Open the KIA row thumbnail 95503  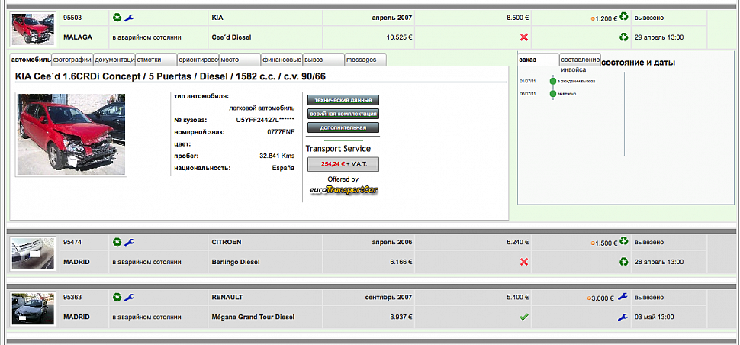coord(34,29)
